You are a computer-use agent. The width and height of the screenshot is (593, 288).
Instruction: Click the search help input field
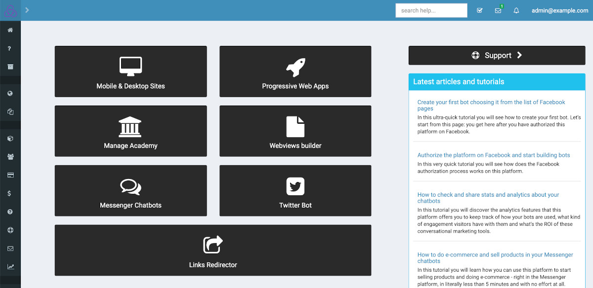[x=431, y=10]
